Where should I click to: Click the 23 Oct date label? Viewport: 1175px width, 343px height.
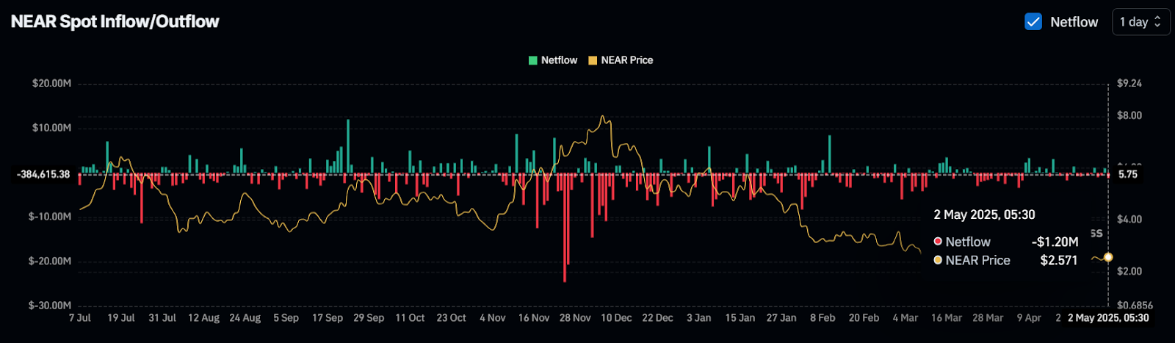coord(451,318)
